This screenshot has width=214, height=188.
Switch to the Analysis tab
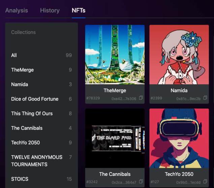(x=17, y=10)
